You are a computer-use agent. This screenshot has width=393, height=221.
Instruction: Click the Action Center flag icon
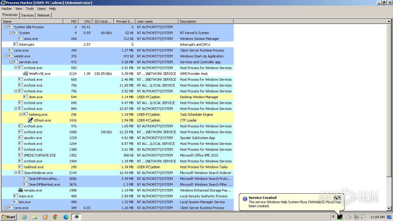click(x=364, y=217)
